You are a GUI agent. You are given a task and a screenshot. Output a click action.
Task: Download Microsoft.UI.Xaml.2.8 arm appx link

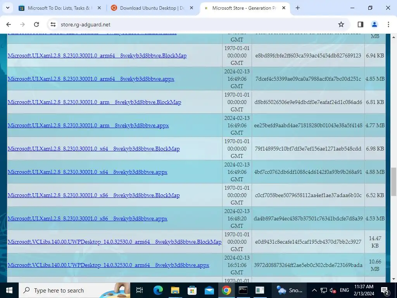[x=88, y=125]
